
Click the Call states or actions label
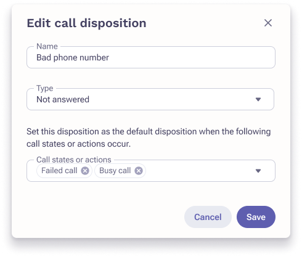[x=74, y=160]
